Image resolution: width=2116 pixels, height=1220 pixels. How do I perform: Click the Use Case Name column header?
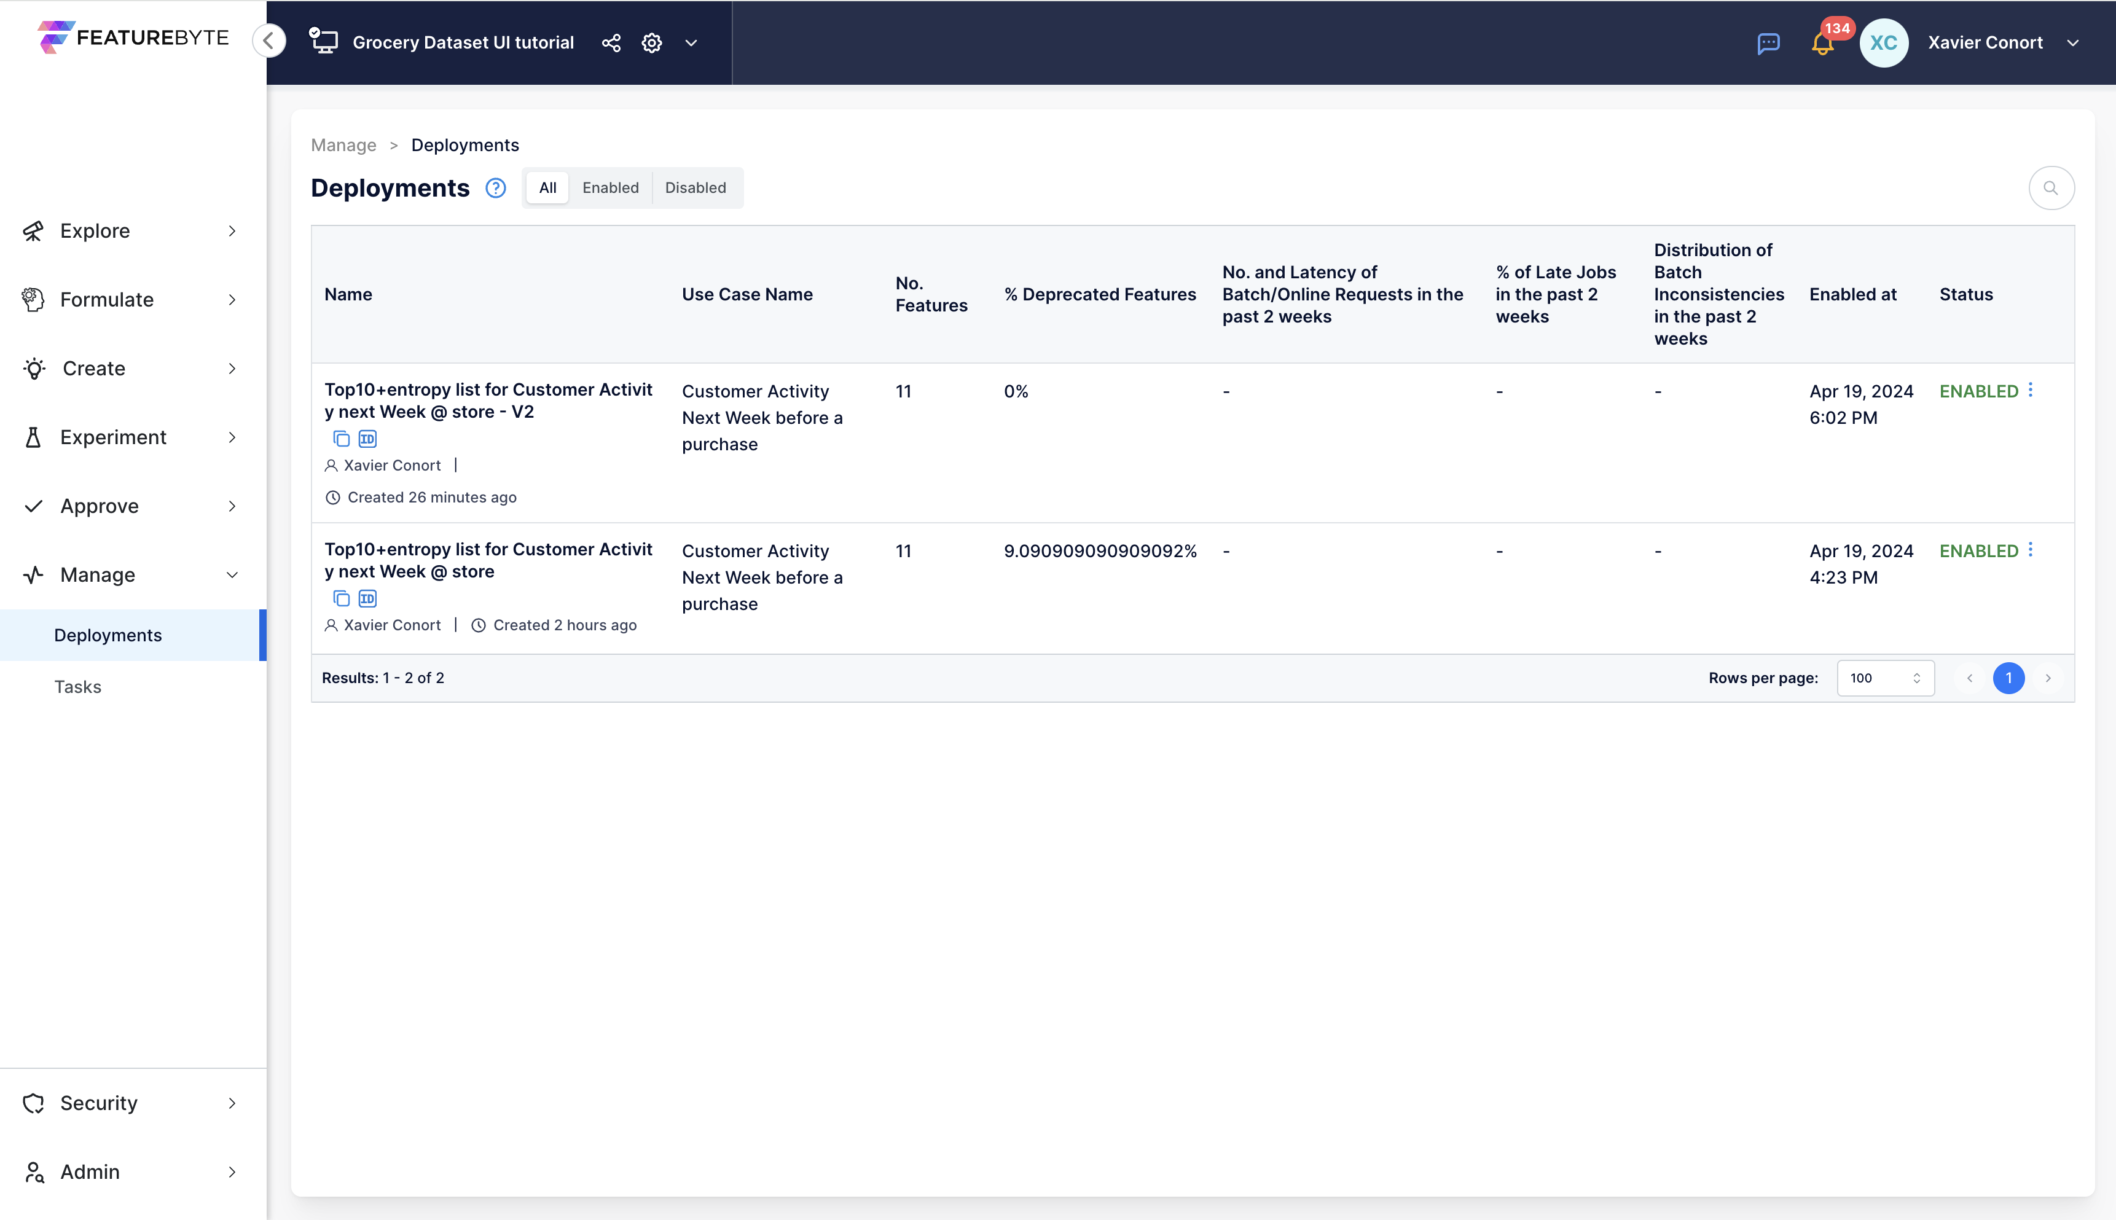tap(746, 294)
